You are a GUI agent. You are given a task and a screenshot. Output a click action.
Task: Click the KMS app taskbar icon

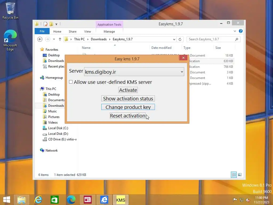pyautogui.click(x=121, y=200)
